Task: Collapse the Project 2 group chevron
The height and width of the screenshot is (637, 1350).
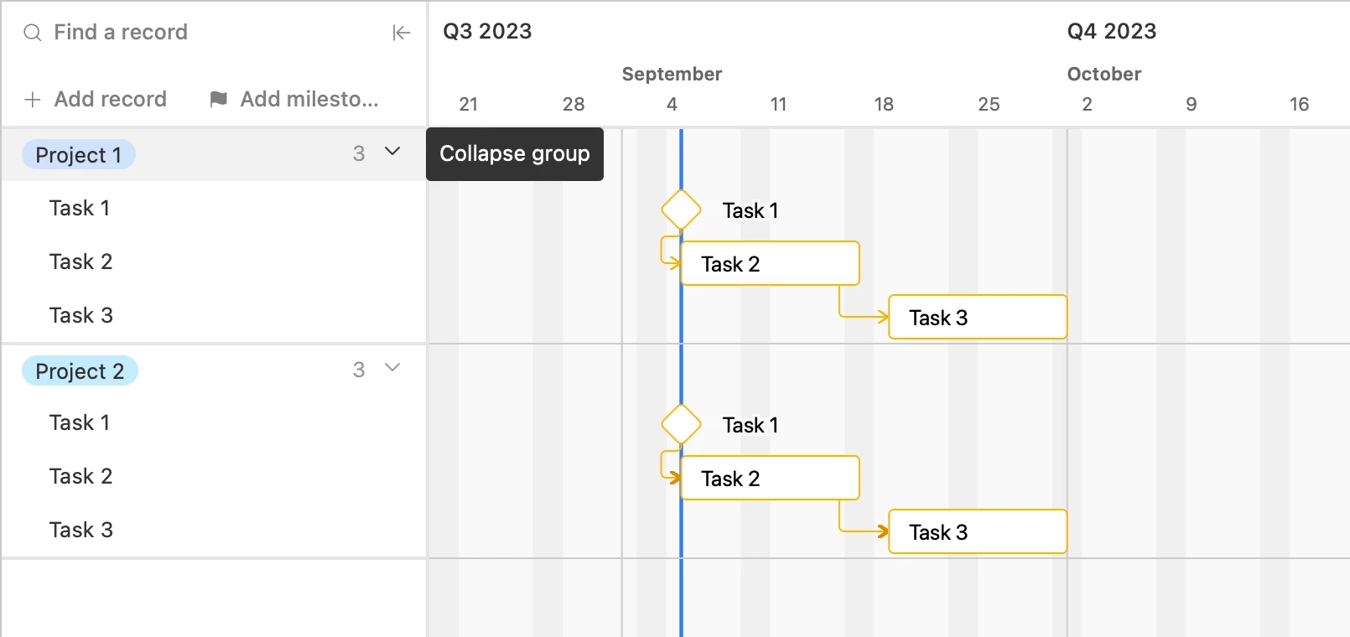Action: click(392, 368)
